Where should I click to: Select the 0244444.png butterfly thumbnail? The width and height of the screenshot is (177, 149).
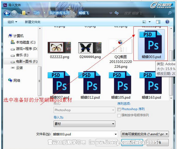click(90, 48)
